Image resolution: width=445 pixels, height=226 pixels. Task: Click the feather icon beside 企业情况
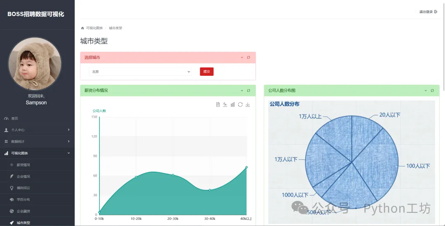tap(12, 176)
